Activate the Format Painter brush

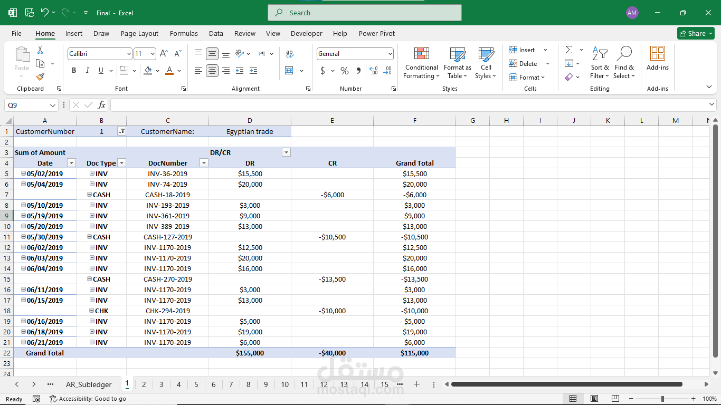coord(40,77)
